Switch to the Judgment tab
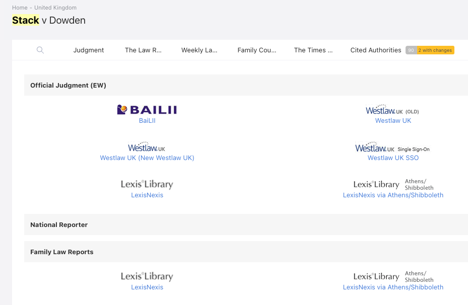The image size is (468, 305). [x=89, y=50]
